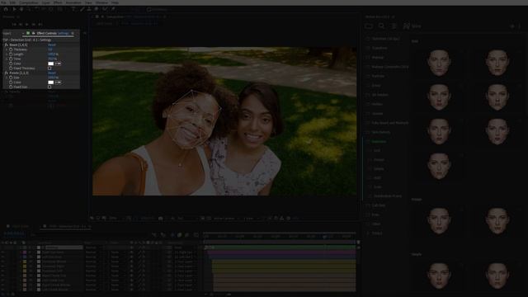Toggle the Fixed Thickness stopwatch

11,68
